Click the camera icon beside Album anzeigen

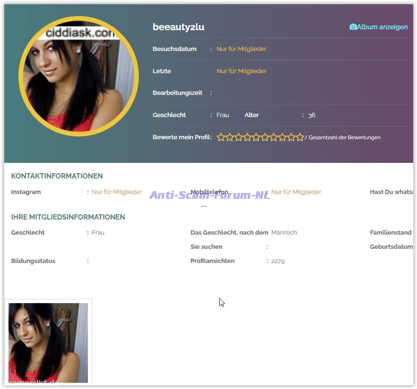353,27
